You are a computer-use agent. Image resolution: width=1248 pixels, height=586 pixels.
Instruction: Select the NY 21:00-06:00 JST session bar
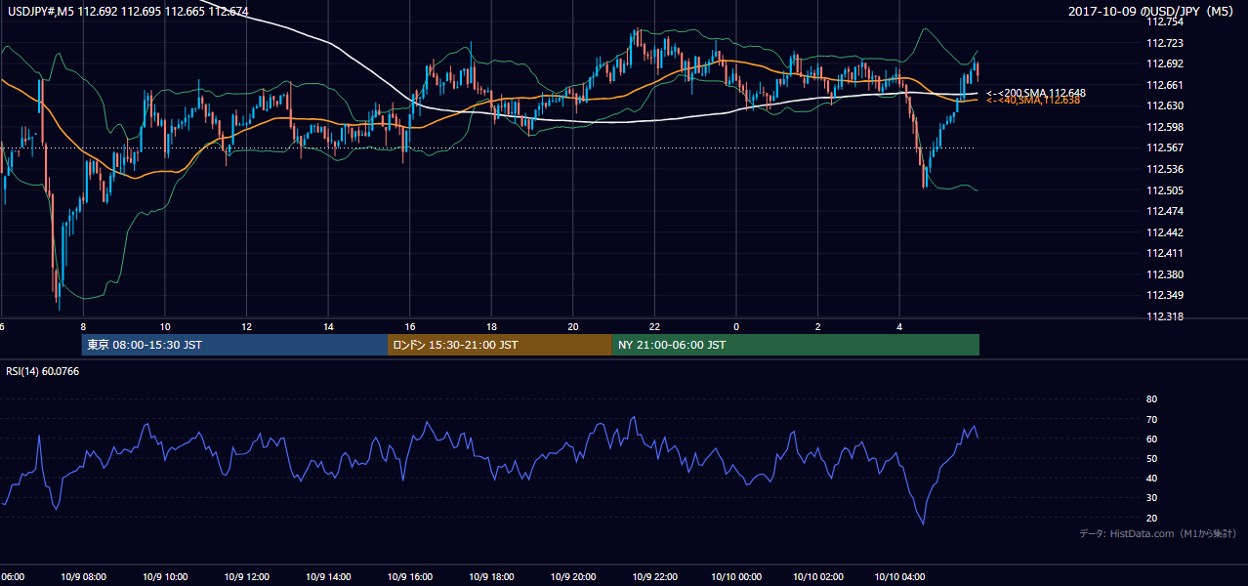(796, 345)
